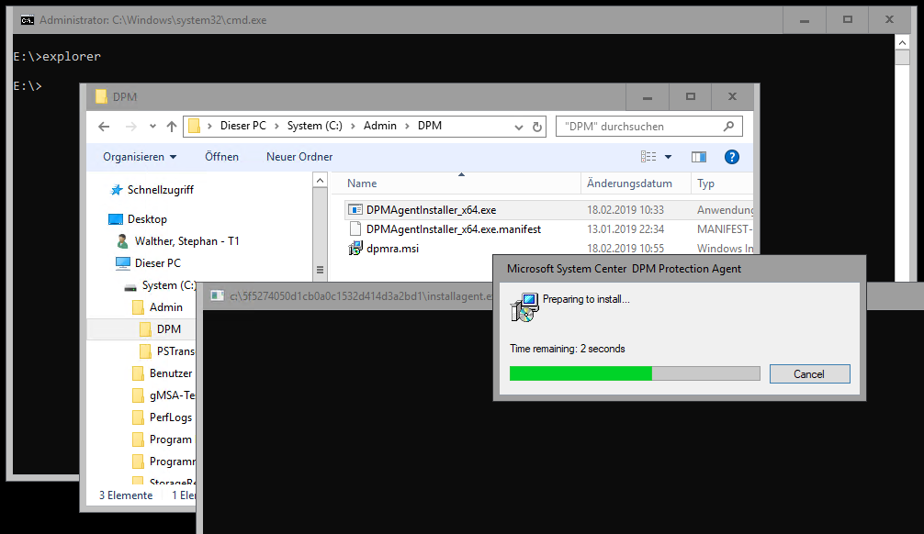This screenshot has width=924, height=534.
Task: Cancel the DPM Protection Agent installation
Action: point(810,373)
